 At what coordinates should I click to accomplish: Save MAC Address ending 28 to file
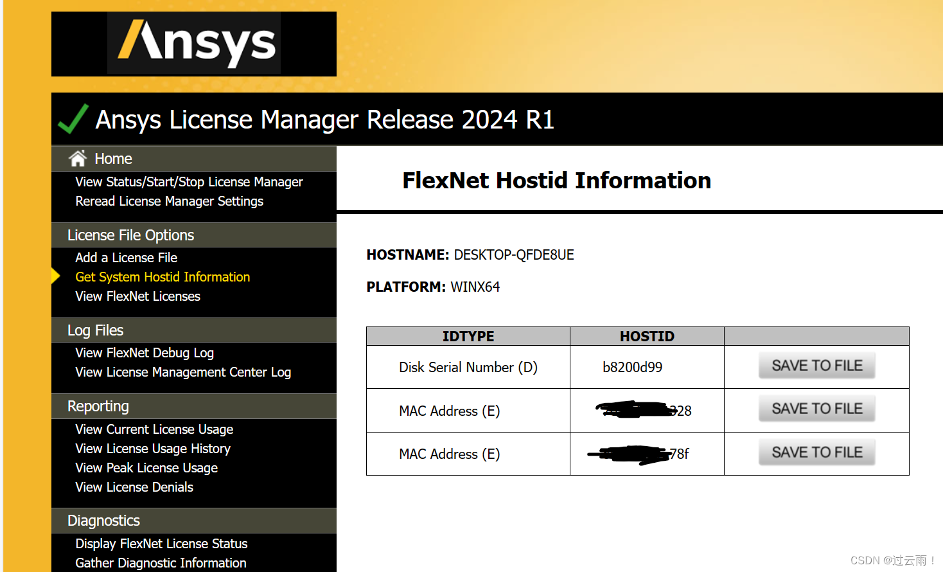coord(817,409)
